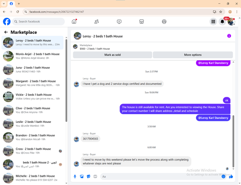Click the install app icon in address bar
241x185 pixels.
pos(214,12)
